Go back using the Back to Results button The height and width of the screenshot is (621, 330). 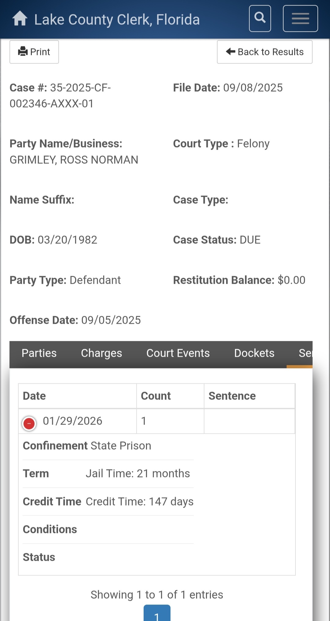click(x=270, y=52)
